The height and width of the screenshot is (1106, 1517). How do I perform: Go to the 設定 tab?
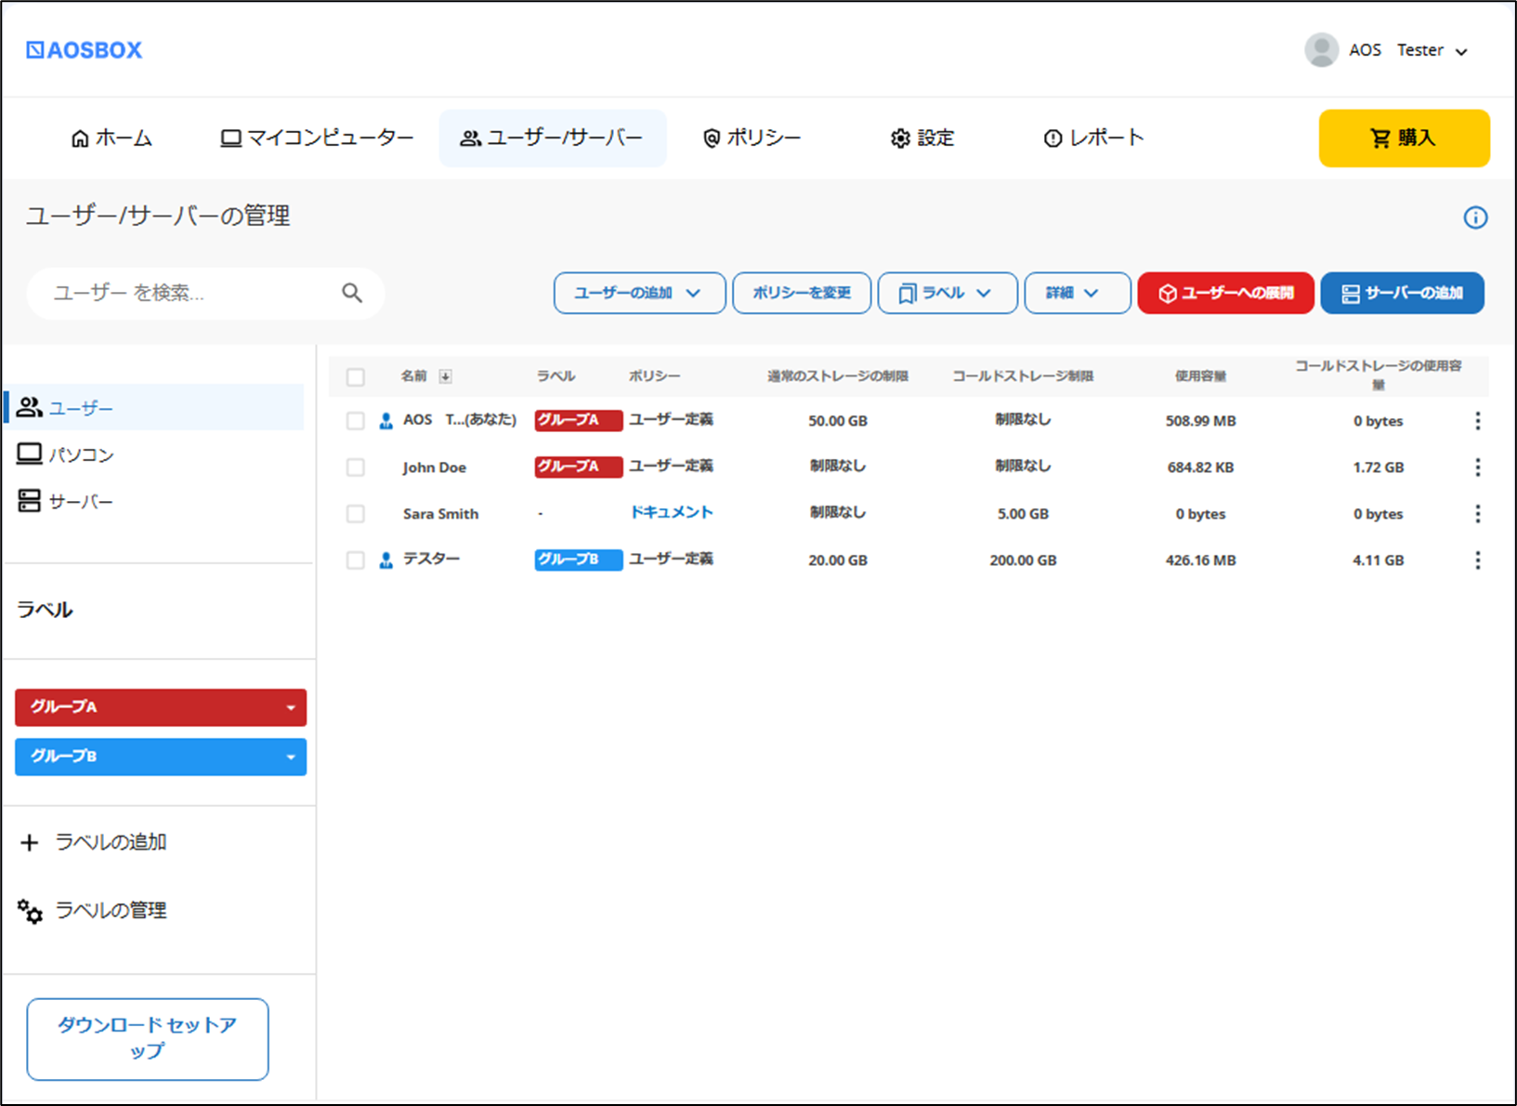pyautogui.click(x=922, y=138)
